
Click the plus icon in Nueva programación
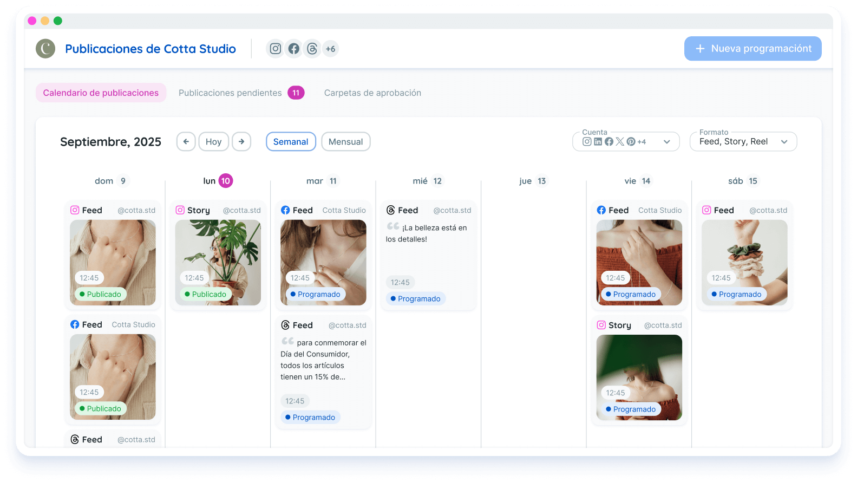coord(700,49)
